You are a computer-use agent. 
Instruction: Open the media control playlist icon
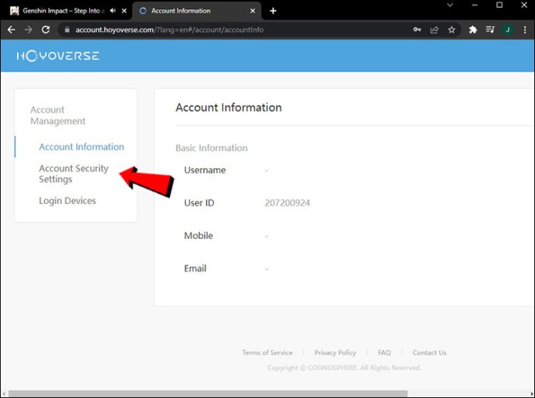tap(490, 29)
